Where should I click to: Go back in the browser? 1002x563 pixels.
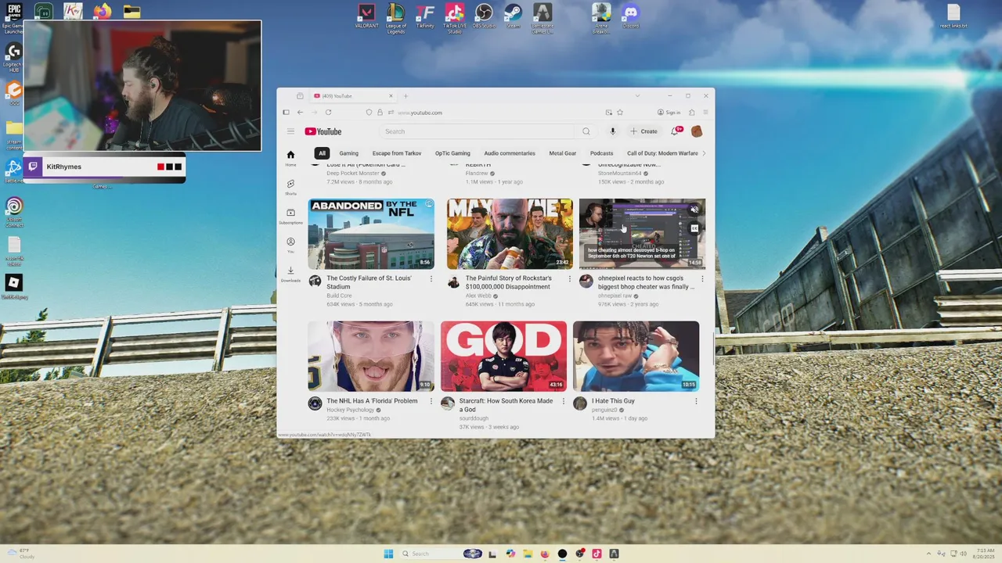tap(300, 113)
